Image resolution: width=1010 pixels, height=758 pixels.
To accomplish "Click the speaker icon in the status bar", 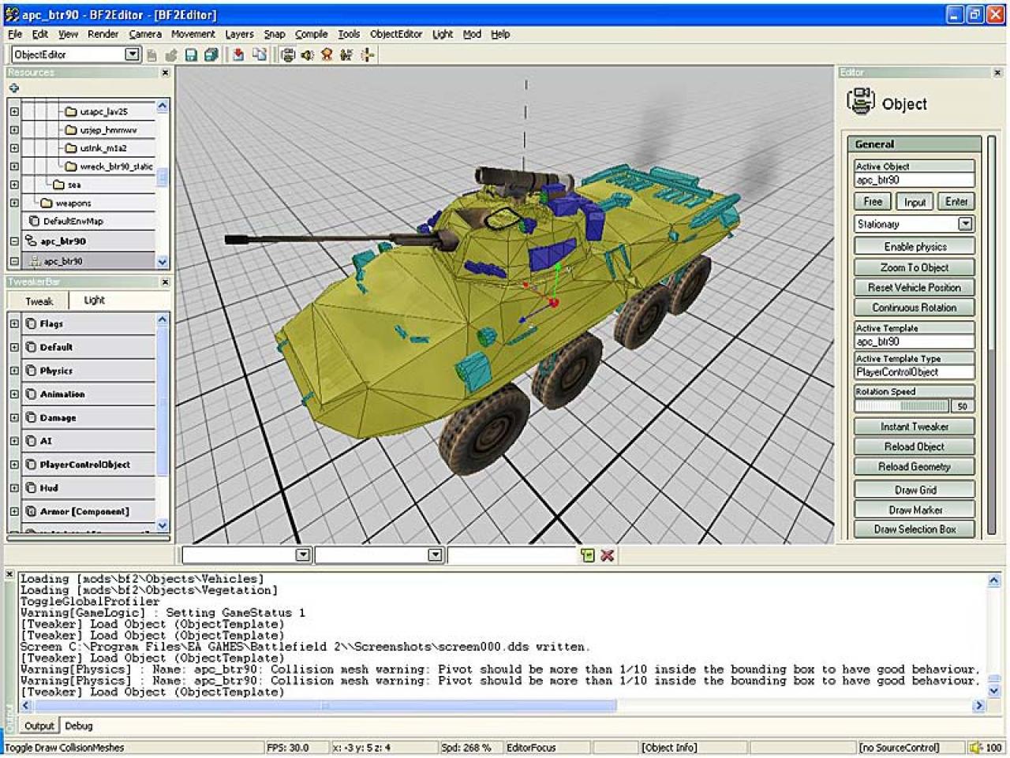I will pos(975,747).
